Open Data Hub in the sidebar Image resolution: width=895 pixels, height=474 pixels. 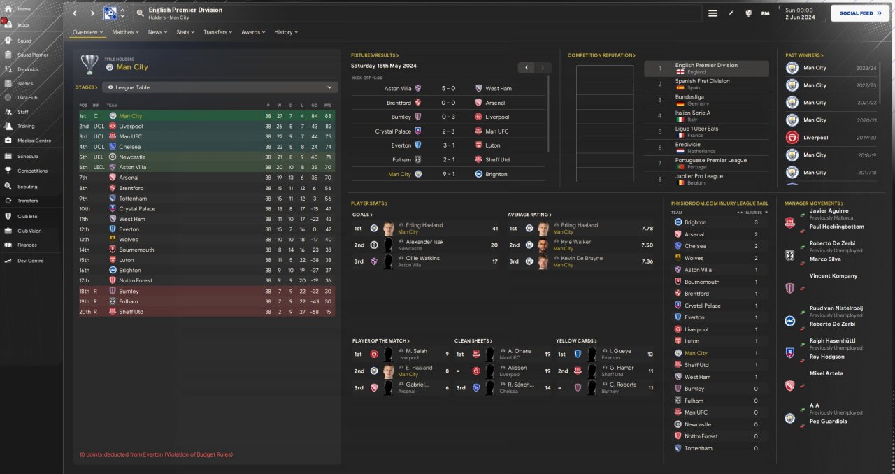pos(27,98)
